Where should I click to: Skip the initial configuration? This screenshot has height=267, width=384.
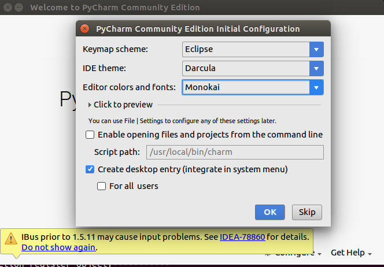pyautogui.click(x=307, y=212)
